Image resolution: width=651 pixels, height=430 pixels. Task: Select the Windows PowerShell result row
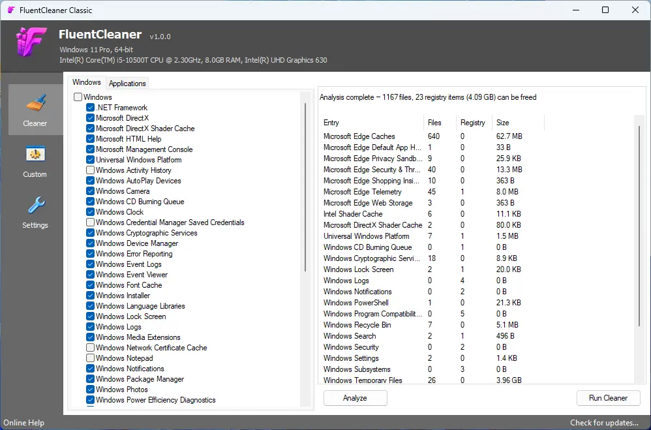coord(432,303)
